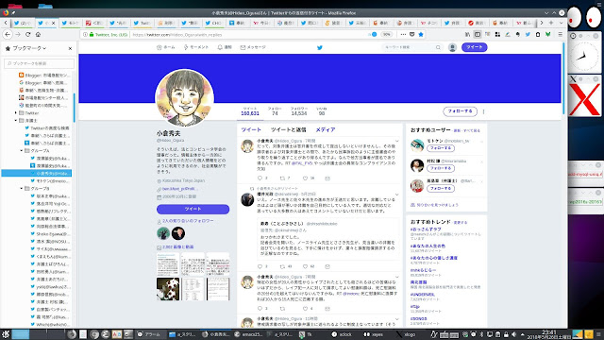
Task: Open Firefox home page icon
Action: (38, 34)
